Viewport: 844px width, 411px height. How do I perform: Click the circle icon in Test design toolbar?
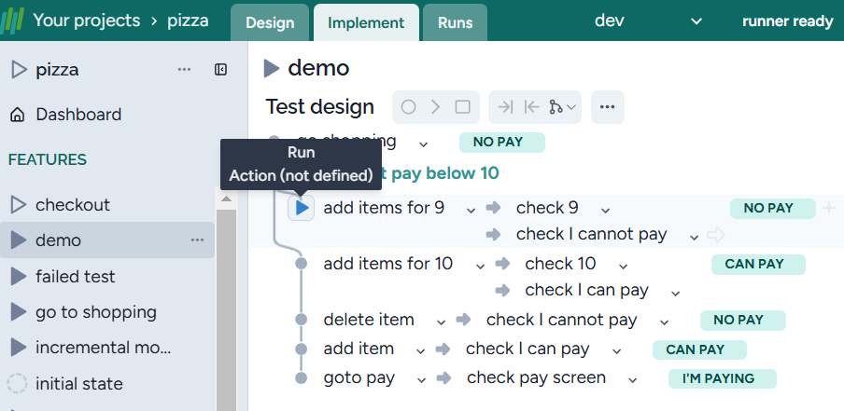[408, 107]
